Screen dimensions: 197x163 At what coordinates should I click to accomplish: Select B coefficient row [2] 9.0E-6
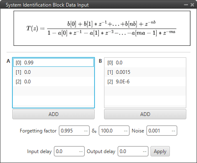(145, 82)
